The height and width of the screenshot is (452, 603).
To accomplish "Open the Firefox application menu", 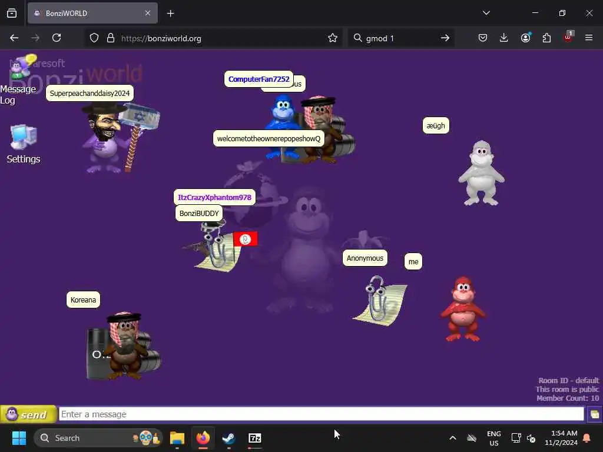I will click(589, 38).
